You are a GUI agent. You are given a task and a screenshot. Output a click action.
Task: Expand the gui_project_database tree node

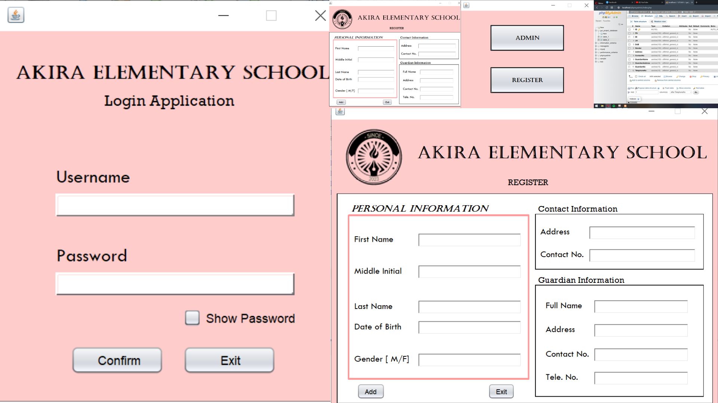[596, 31]
